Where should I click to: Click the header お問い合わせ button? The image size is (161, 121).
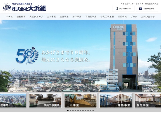(147, 9)
